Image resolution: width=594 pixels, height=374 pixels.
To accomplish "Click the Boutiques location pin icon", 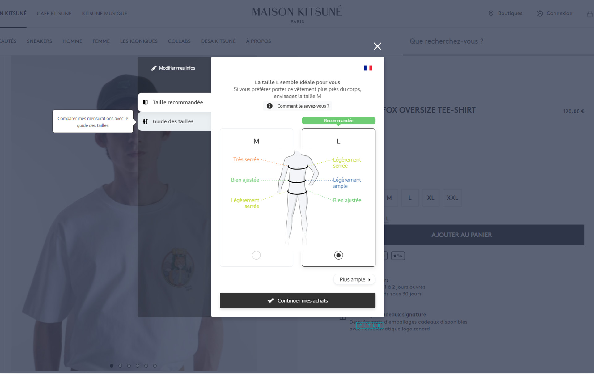I will coord(491,13).
